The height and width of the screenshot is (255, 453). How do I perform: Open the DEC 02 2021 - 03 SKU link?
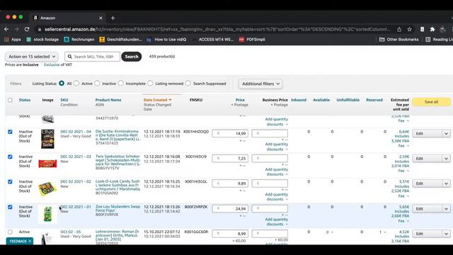pos(76,157)
